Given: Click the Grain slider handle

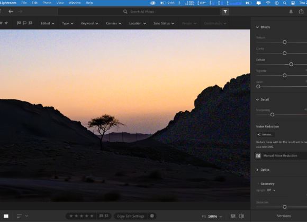Looking at the screenshot, I should coord(258,87).
